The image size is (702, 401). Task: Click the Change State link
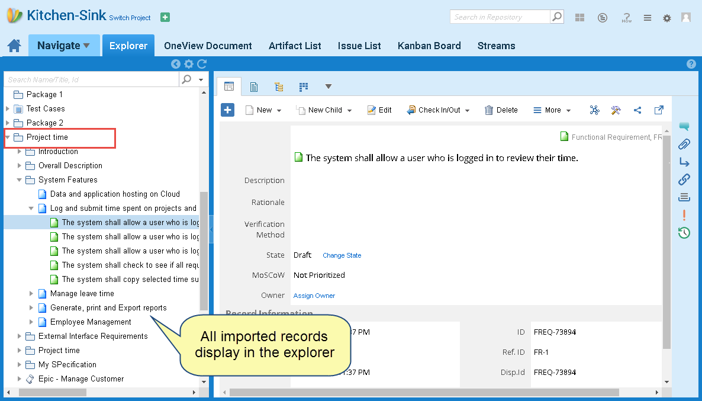pyautogui.click(x=342, y=255)
